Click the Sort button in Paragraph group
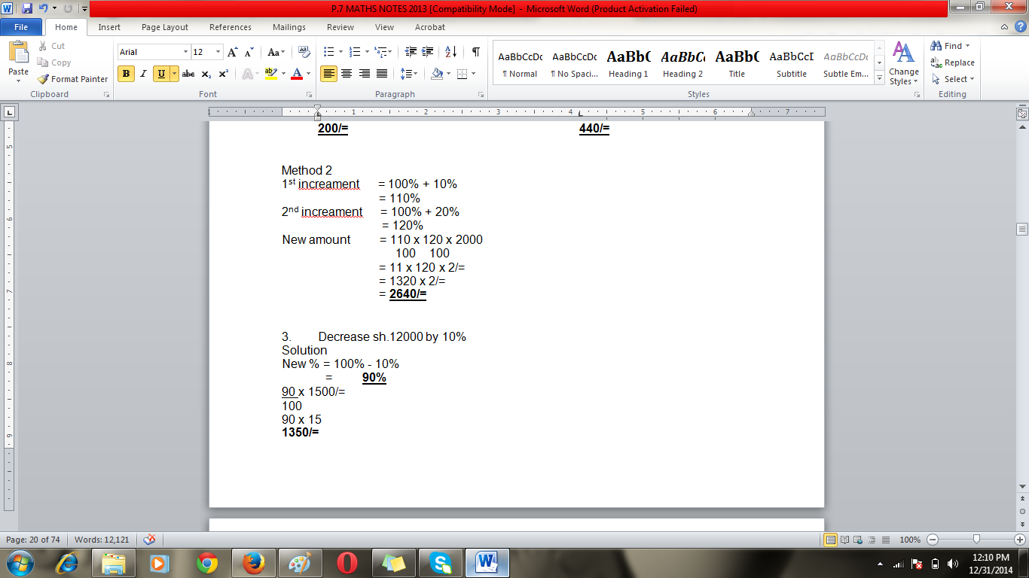Image resolution: width=1029 pixels, height=578 pixels. 451,52
